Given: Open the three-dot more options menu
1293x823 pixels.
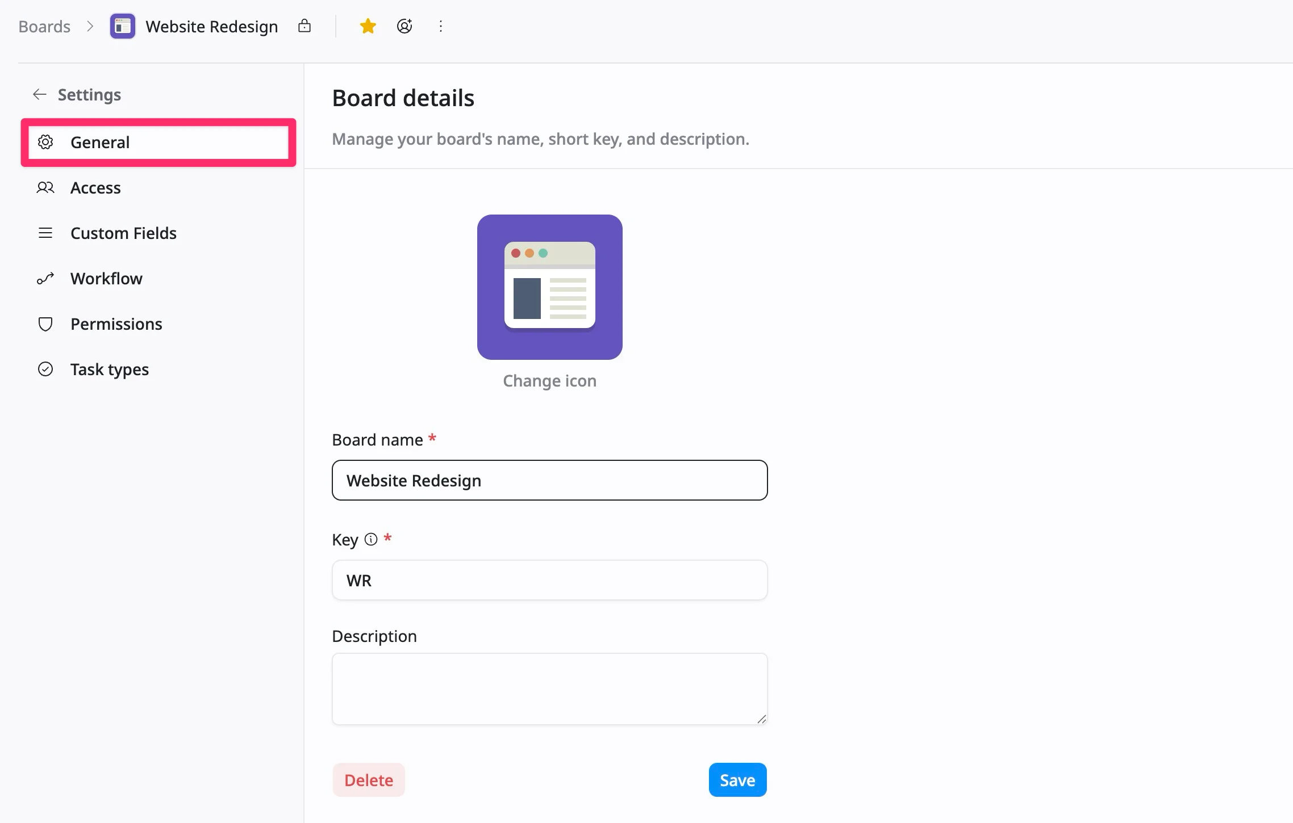Looking at the screenshot, I should [441, 26].
